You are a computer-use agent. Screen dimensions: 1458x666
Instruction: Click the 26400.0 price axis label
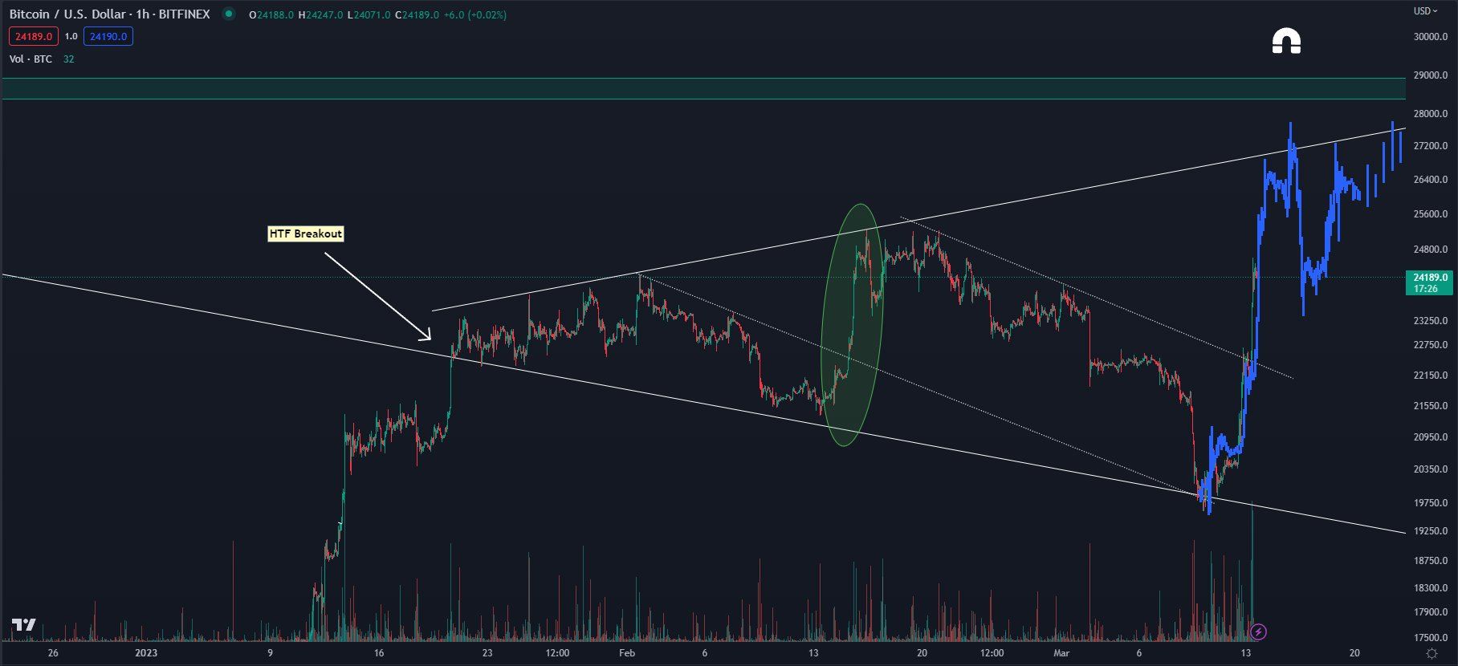point(1431,180)
